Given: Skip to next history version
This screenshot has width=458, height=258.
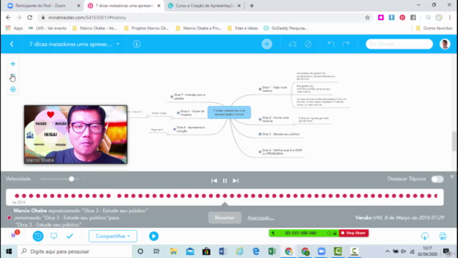Looking at the screenshot, I should (x=235, y=181).
